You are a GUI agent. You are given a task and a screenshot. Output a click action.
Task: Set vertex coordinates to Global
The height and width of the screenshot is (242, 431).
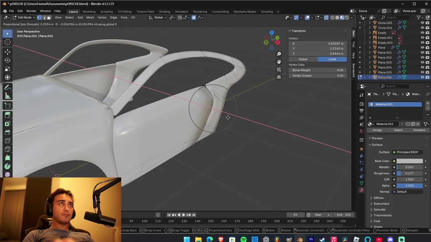[x=303, y=59]
